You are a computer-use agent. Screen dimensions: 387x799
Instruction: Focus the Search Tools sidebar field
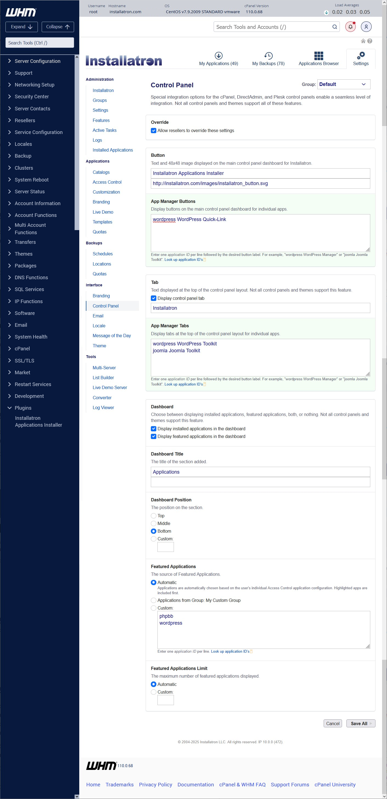point(40,43)
